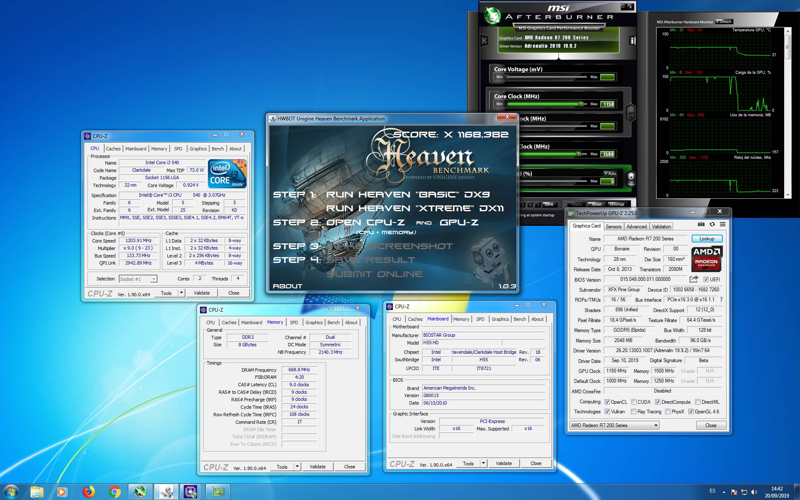Toggle the OpenGL 4.6 checkbox
The height and width of the screenshot is (500, 800).
point(691,412)
